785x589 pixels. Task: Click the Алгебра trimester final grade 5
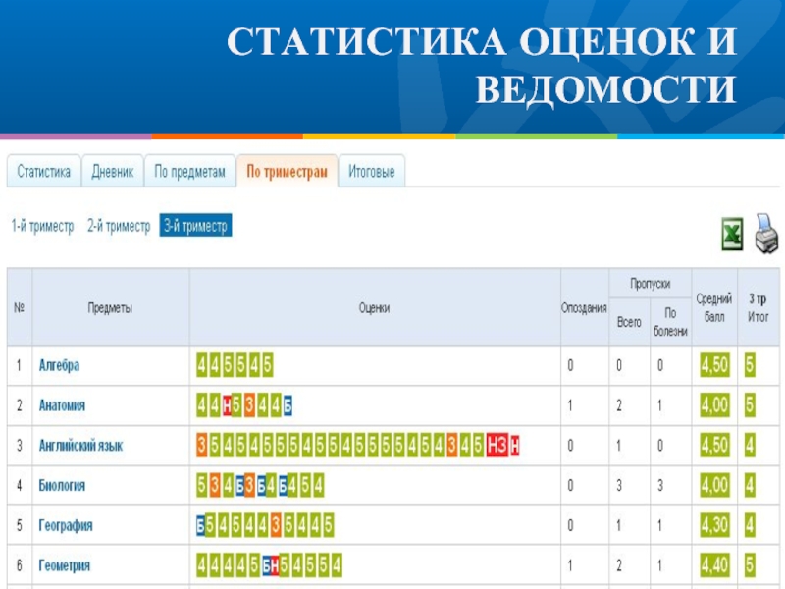tap(750, 365)
